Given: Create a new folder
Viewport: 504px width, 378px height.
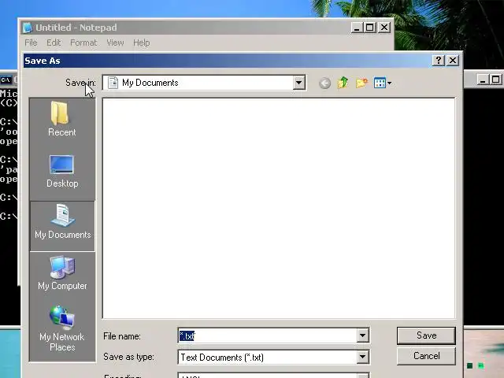Looking at the screenshot, I should [361, 83].
